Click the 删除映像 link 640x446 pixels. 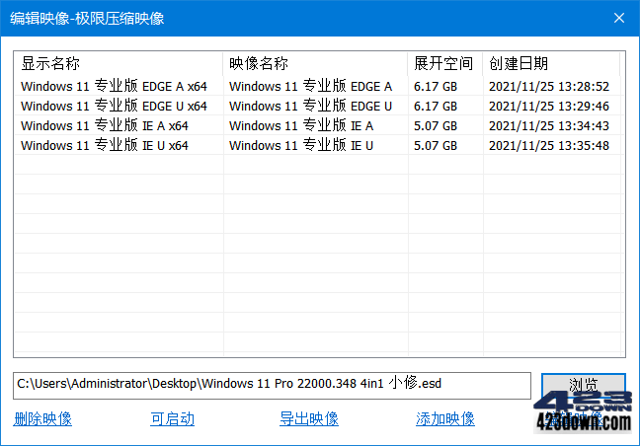[42, 418]
